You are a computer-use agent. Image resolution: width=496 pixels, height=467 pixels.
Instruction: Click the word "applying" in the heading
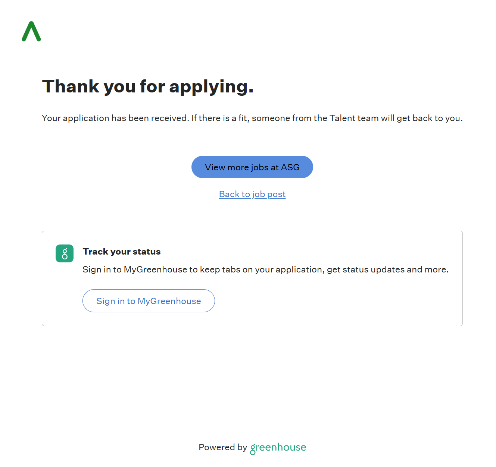point(211,86)
